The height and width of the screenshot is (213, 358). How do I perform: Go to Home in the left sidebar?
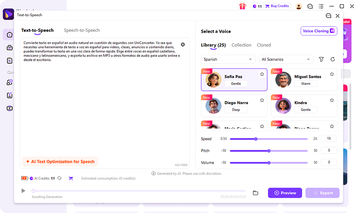(x=9, y=35)
